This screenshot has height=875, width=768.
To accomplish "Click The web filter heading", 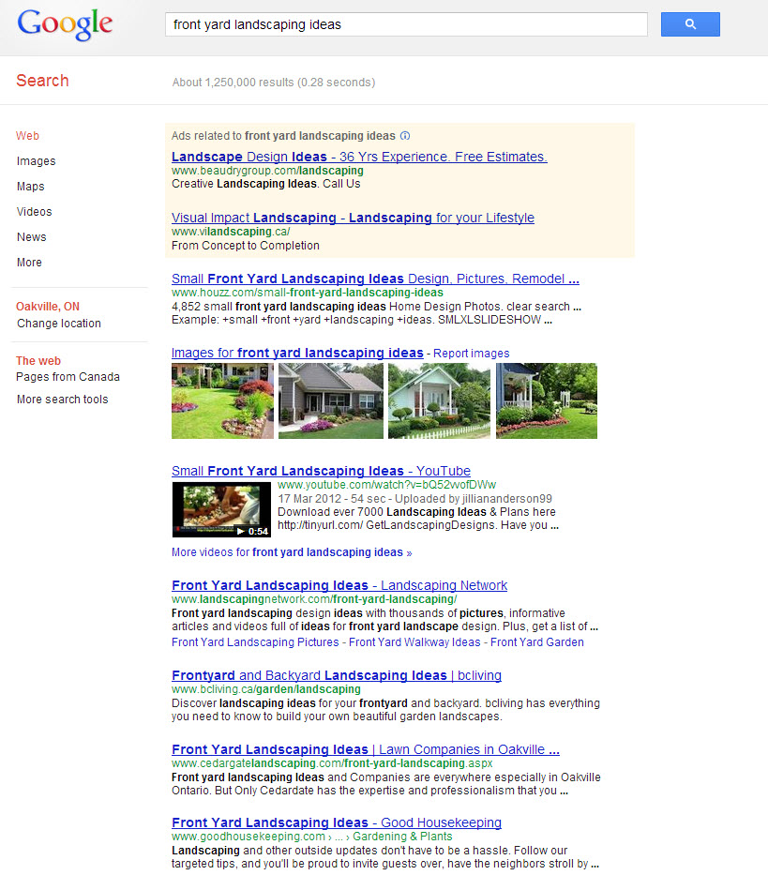I will click(38, 360).
